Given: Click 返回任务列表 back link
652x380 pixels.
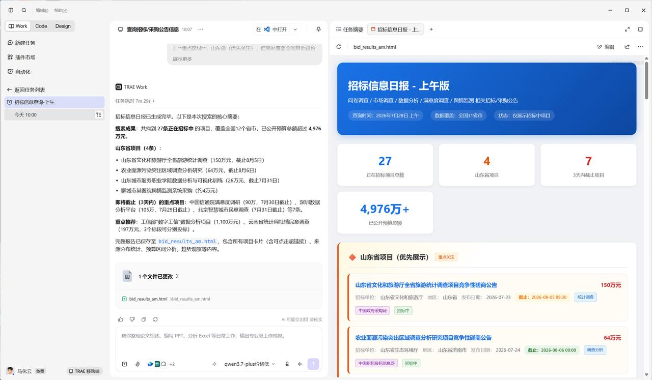Looking at the screenshot, I should coord(26,90).
